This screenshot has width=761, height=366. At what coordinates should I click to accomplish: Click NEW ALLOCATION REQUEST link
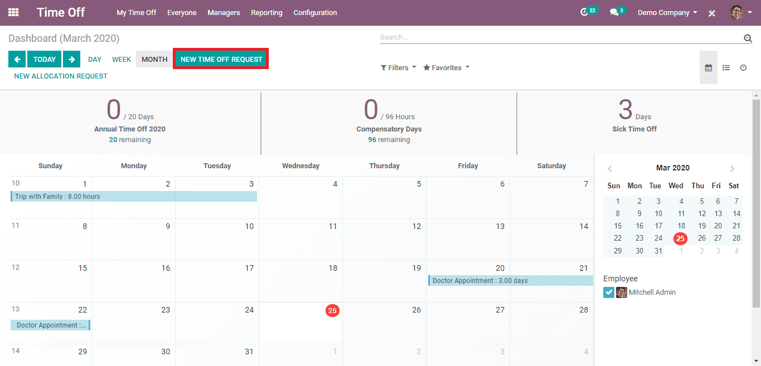[61, 76]
